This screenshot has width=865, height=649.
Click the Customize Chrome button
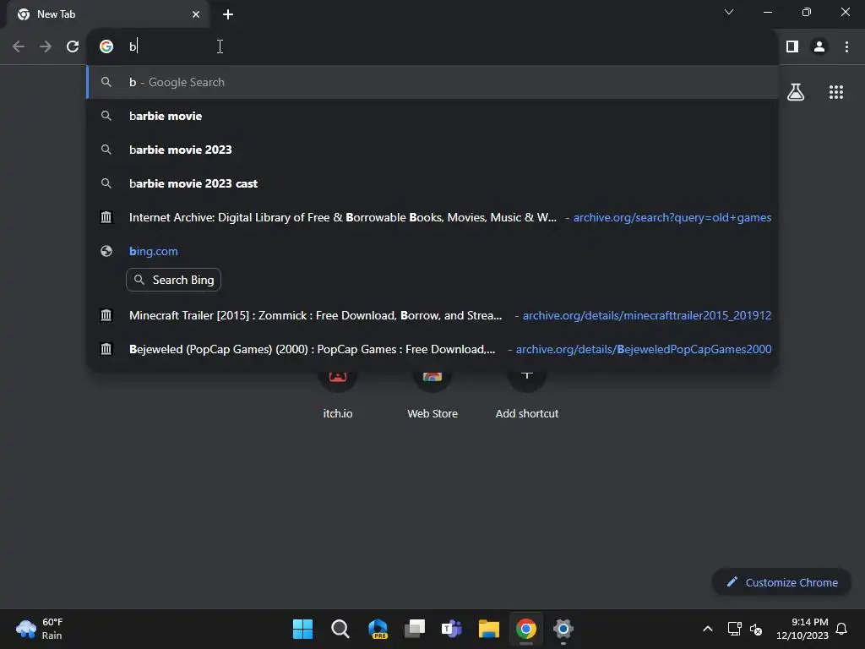pyautogui.click(x=781, y=582)
